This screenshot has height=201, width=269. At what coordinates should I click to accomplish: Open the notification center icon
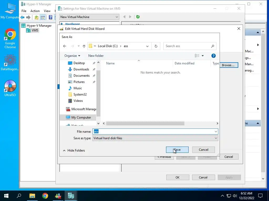pos(260,196)
